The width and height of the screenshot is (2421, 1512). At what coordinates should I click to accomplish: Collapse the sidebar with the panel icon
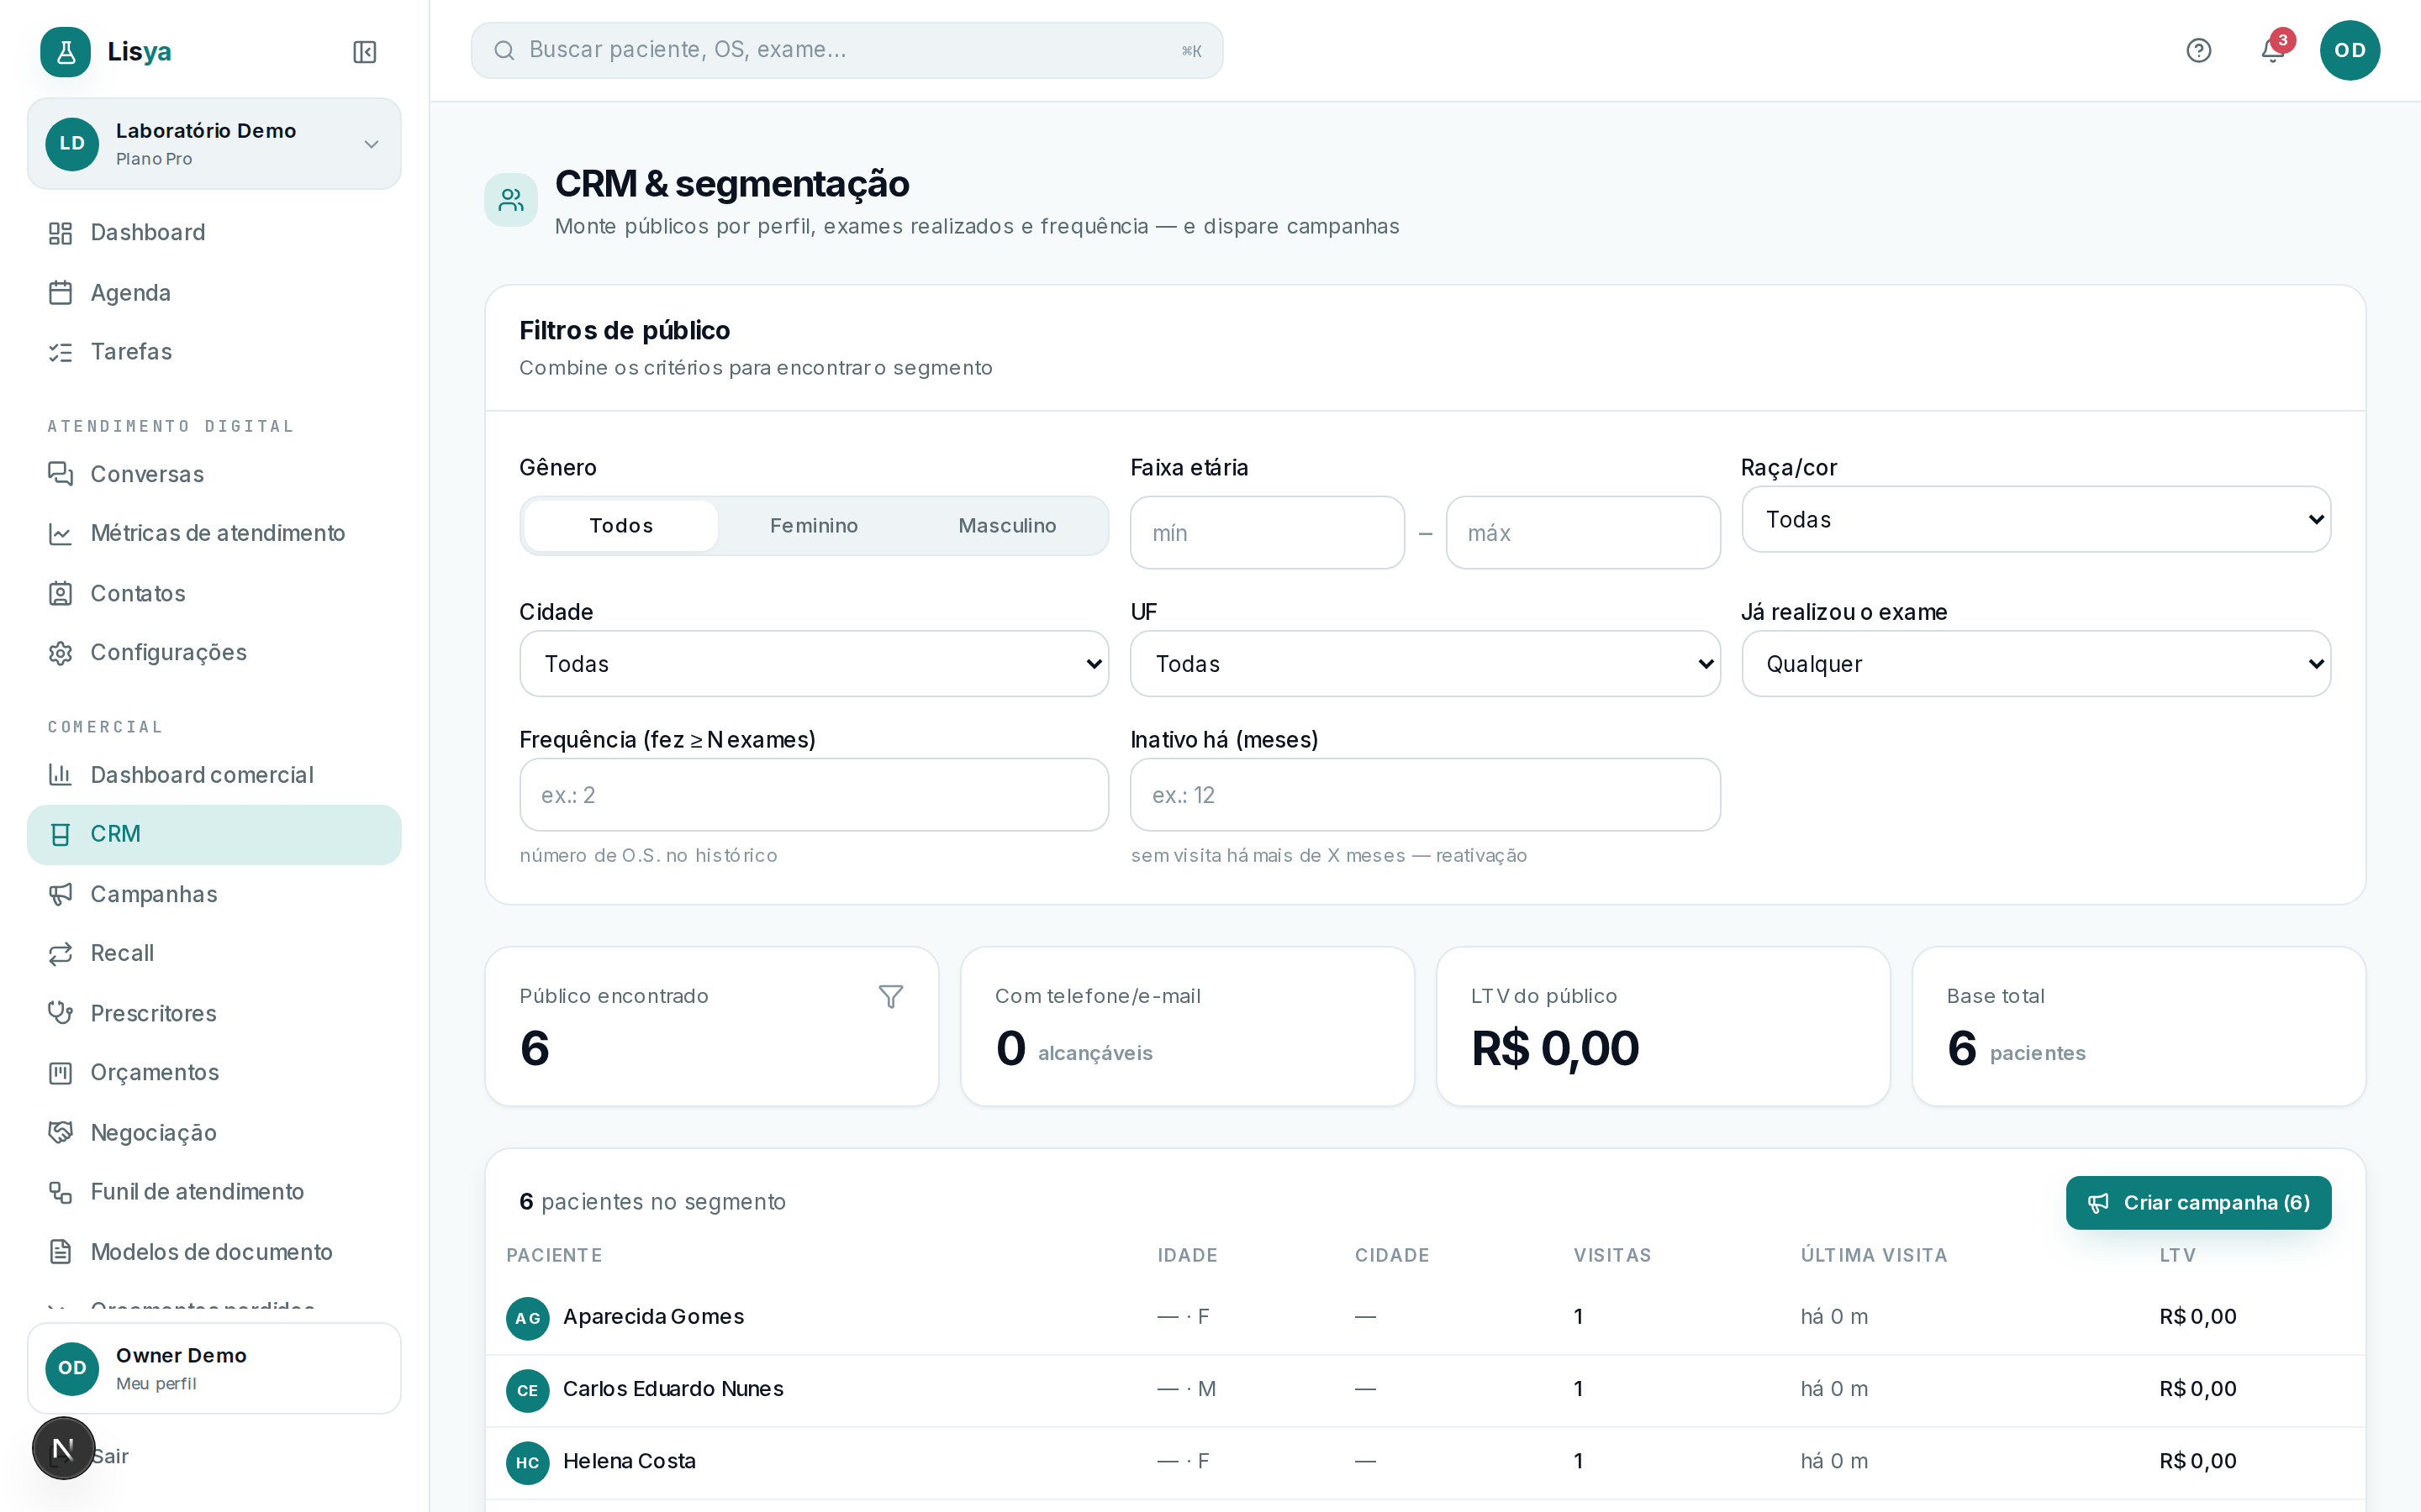[364, 52]
